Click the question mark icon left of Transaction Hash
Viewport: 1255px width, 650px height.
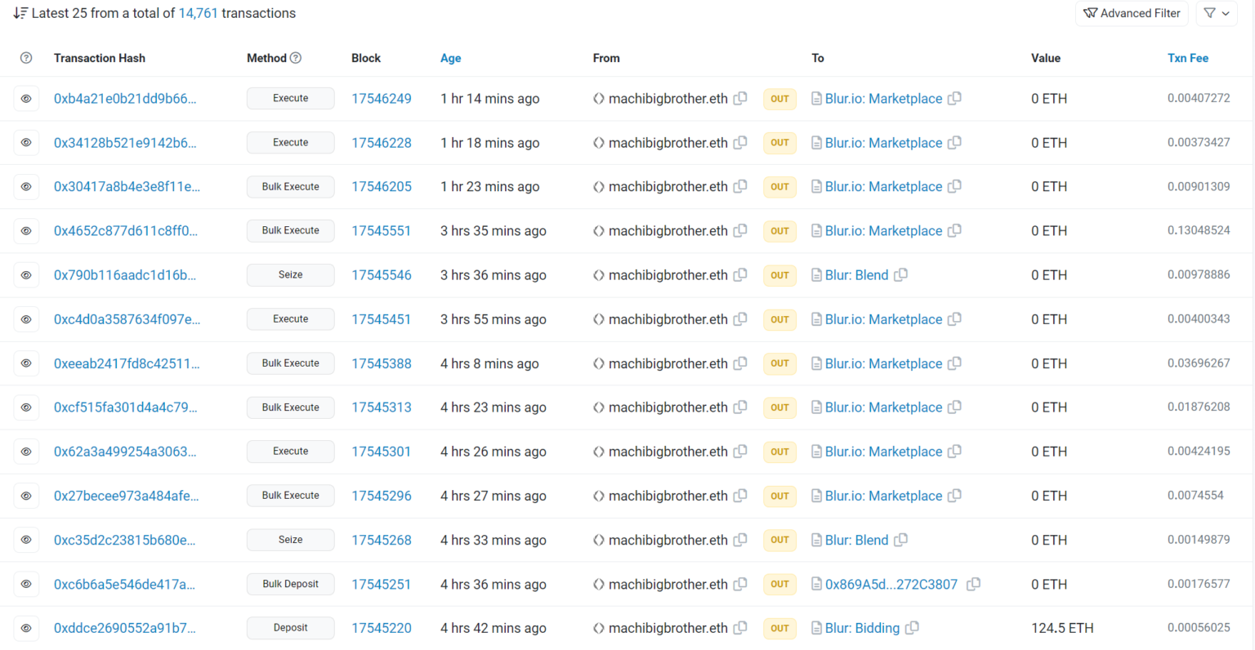click(26, 58)
